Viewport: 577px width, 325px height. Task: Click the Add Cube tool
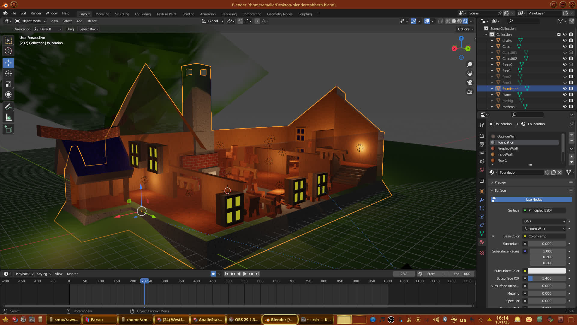pyautogui.click(x=8, y=129)
